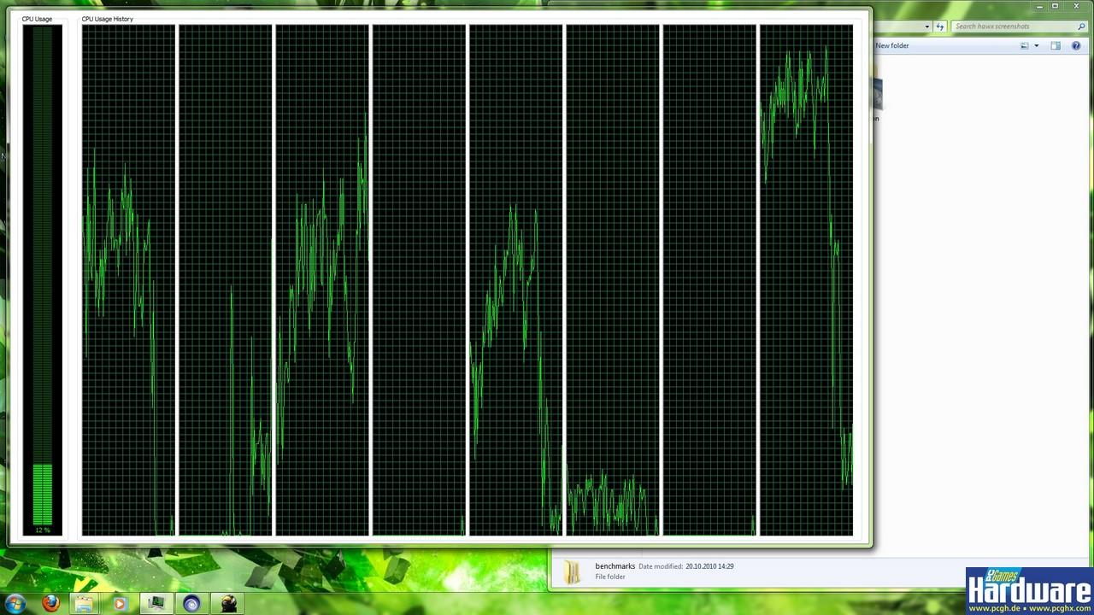Open the view options dropdown arrow
The image size is (1094, 615).
1037,46
